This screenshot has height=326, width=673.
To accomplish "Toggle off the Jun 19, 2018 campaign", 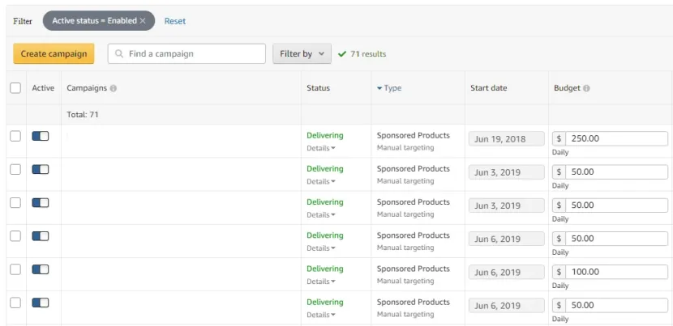I will point(41,136).
